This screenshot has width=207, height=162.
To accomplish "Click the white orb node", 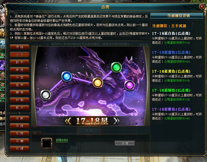I will click(46, 95).
